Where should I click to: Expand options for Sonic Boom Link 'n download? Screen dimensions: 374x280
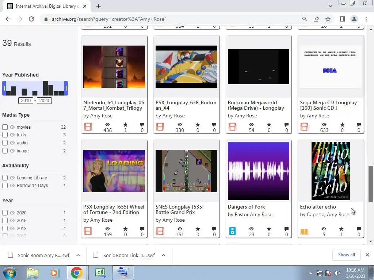coord(163,255)
